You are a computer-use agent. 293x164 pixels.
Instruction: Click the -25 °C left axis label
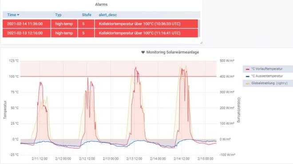(14, 155)
